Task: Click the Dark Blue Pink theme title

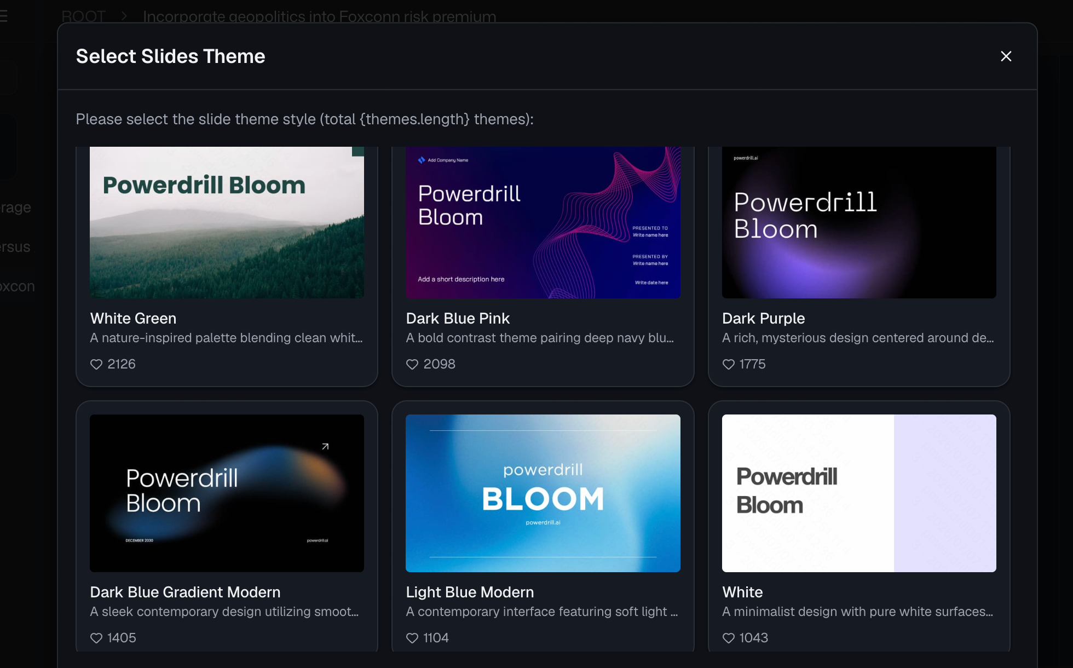Action: point(458,318)
